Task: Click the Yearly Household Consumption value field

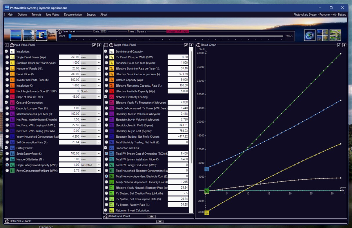Action: (70, 136)
